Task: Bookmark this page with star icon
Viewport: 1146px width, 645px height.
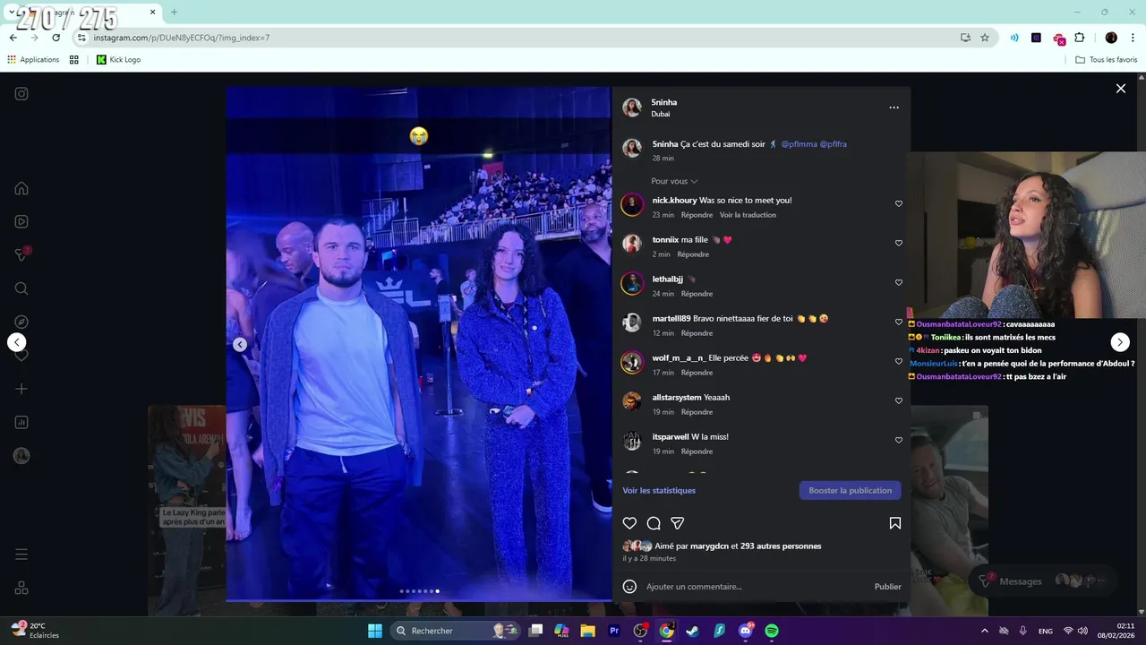Action: pyautogui.click(x=985, y=38)
